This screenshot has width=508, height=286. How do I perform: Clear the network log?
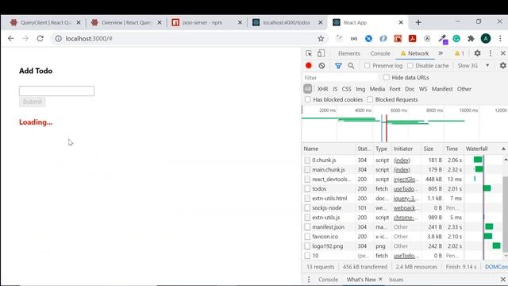pos(321,65)
